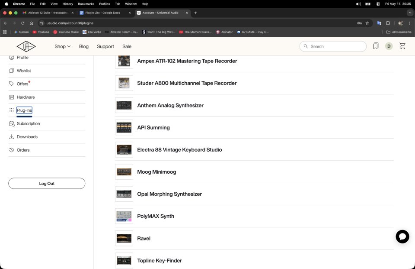
Task: Reload the page in Chrome
Action: (23, 23)
